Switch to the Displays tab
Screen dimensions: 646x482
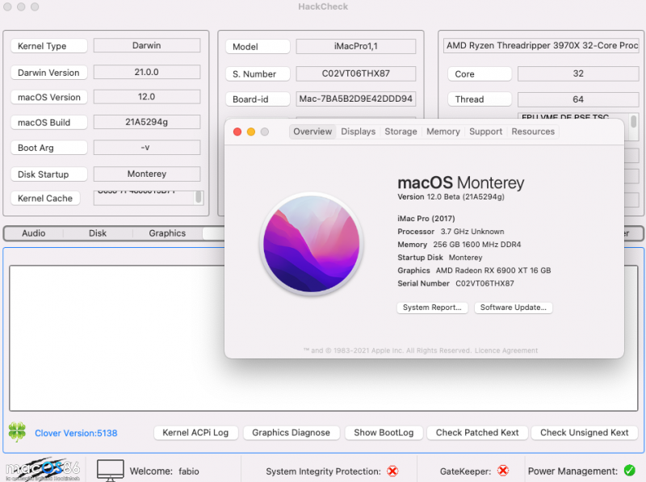[358, 132]
